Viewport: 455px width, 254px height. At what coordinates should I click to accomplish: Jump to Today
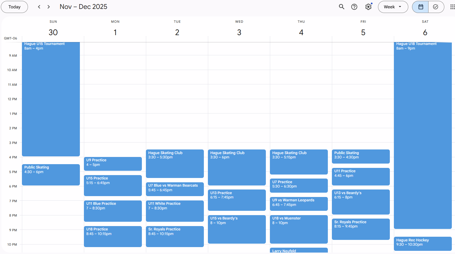click(x=14, y=7)
